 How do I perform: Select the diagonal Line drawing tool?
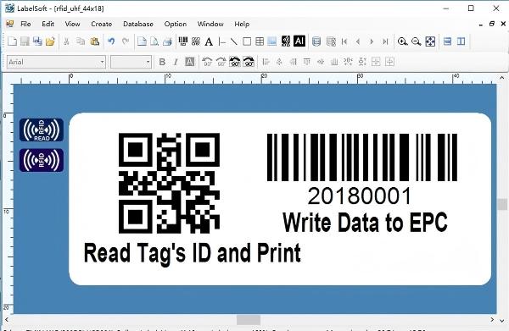coord(234,41)
